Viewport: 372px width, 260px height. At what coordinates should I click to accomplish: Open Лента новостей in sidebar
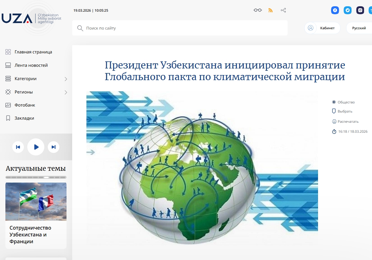(x=31, y=65)
